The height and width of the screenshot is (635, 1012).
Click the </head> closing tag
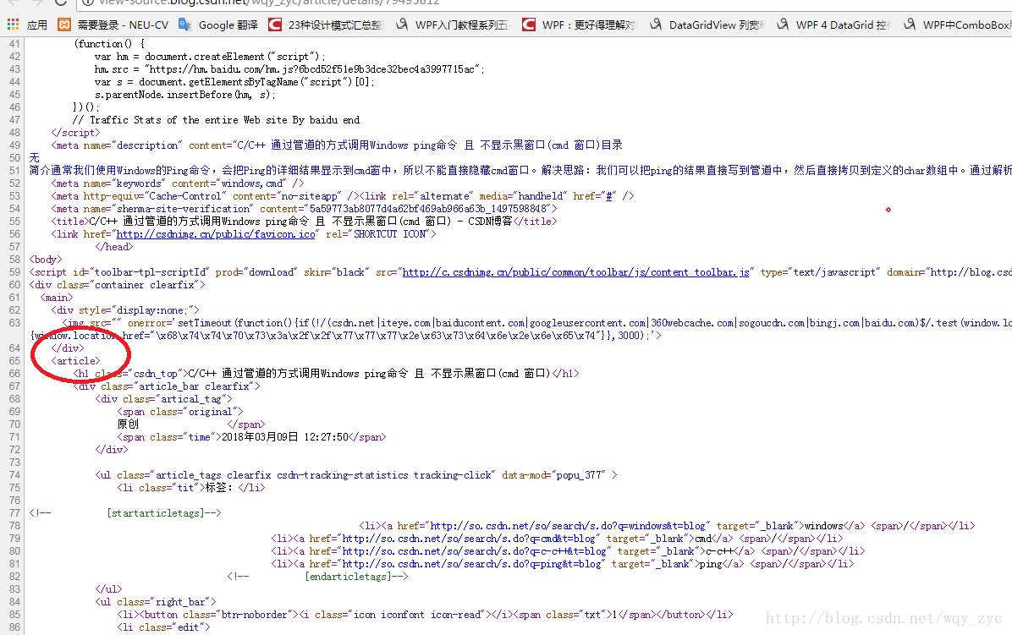point(113,247)
